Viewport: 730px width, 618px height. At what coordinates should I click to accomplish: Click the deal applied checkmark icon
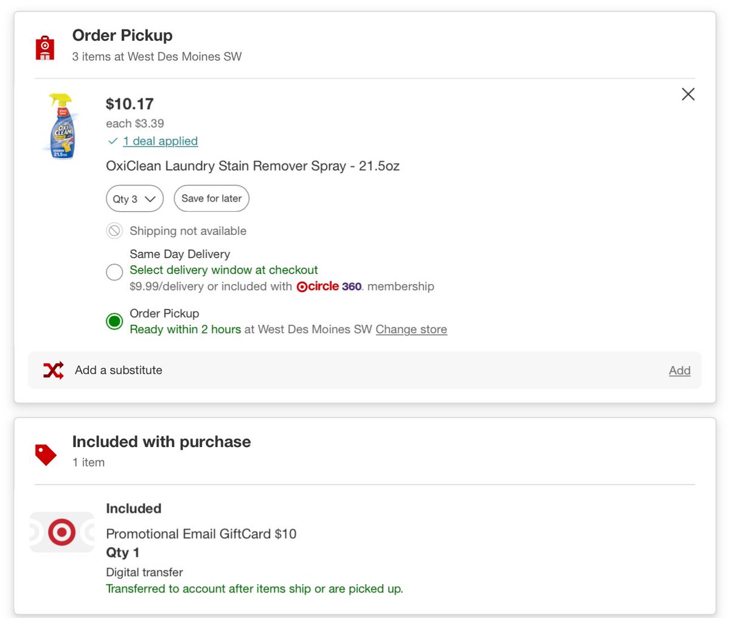[113, 141]
